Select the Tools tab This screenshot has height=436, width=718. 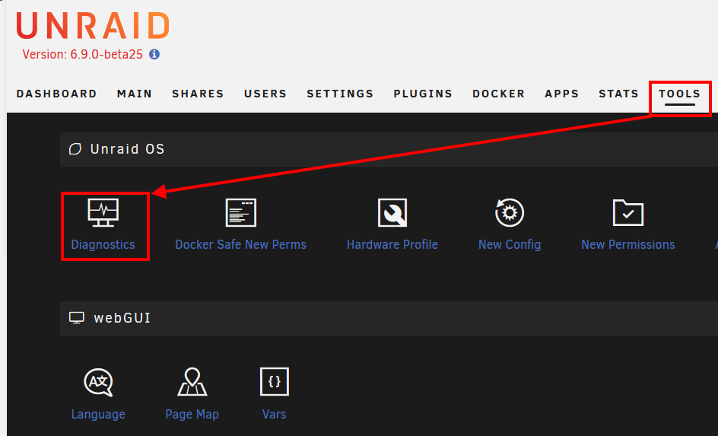point(679,94)
